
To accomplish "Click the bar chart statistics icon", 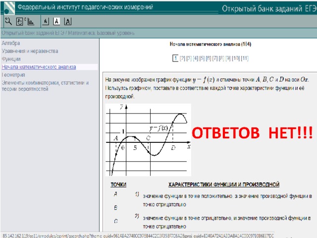I will tap(31, 21).
